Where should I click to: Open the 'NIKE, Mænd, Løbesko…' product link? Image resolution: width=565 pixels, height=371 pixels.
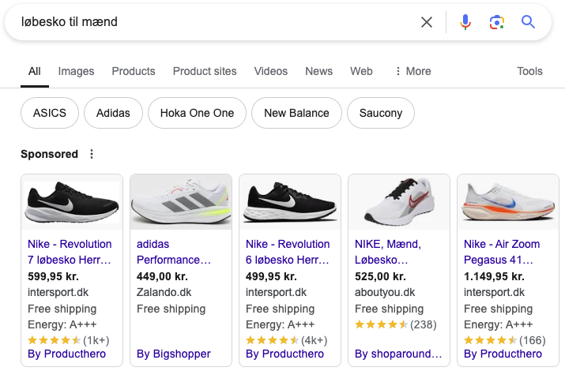388,252
